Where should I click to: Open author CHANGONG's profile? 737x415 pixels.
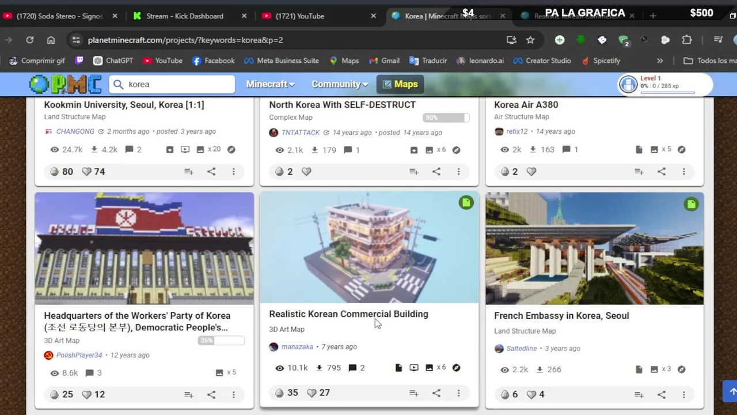point(75,131)
